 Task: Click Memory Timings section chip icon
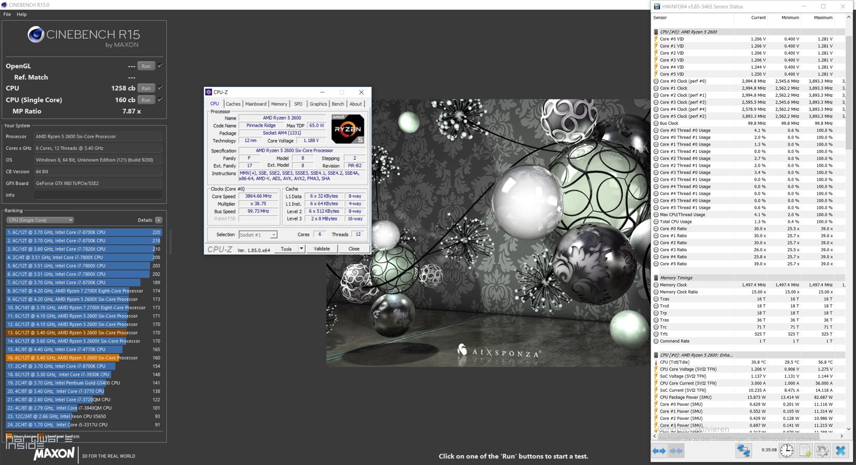click(x=656, y=278)
